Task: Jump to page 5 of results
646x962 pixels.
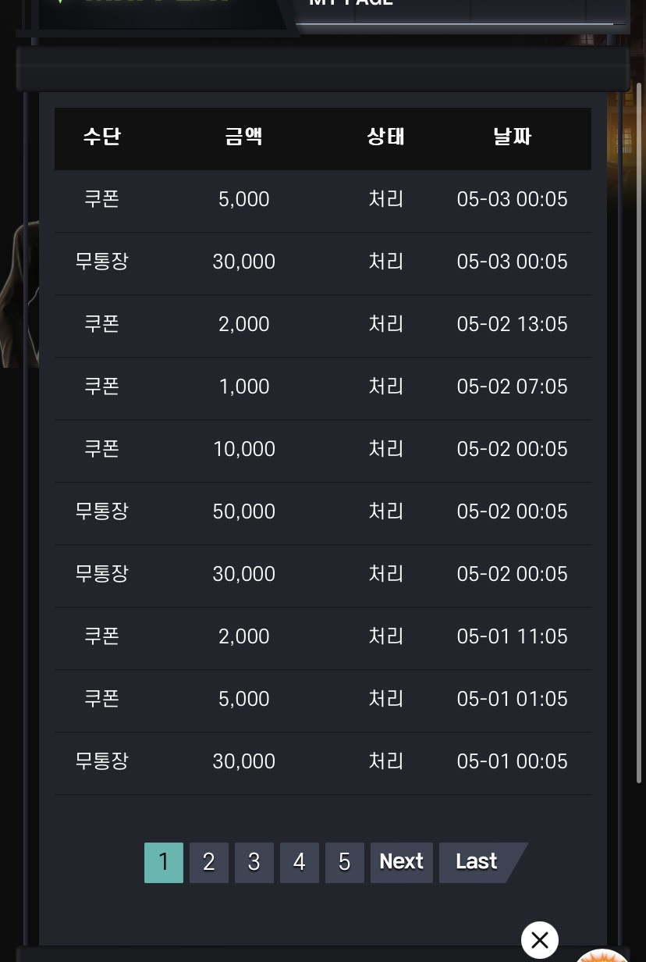Action: pos(345,862)
